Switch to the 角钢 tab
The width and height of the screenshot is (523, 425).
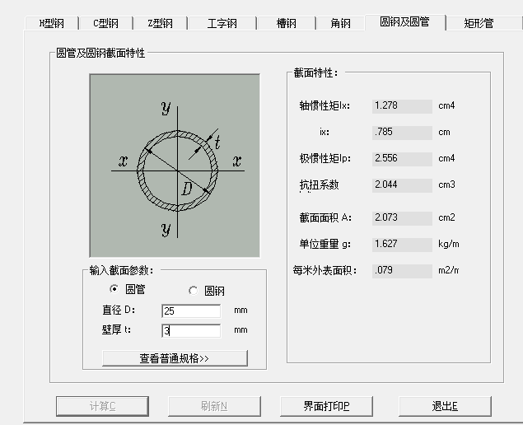(x=340, y=23)
